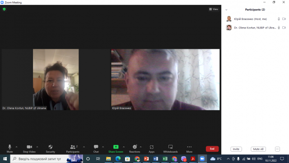
Task: Show hidden system tray icons
Action: 228,159
